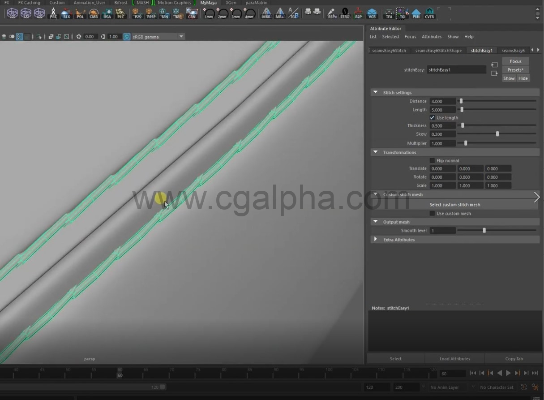Click the CRN shelf icon
Image resolution: width=544 pixels, height=400 pixels.
click(192, 13)
